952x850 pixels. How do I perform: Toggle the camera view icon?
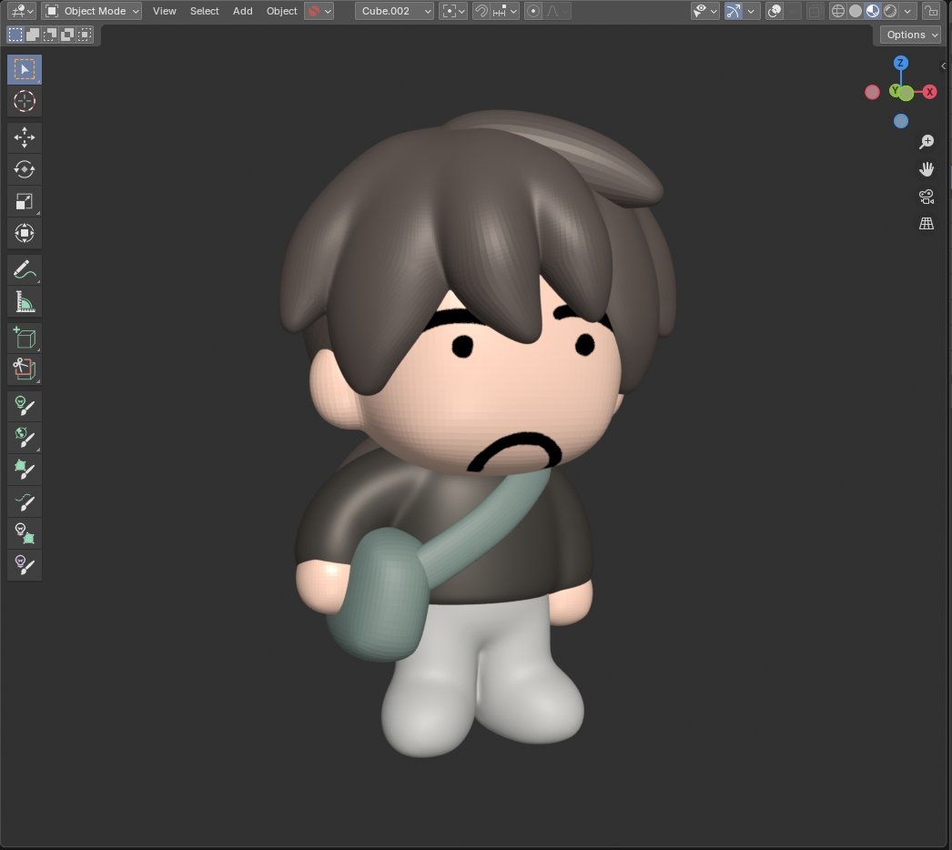(x=927, y=197)
